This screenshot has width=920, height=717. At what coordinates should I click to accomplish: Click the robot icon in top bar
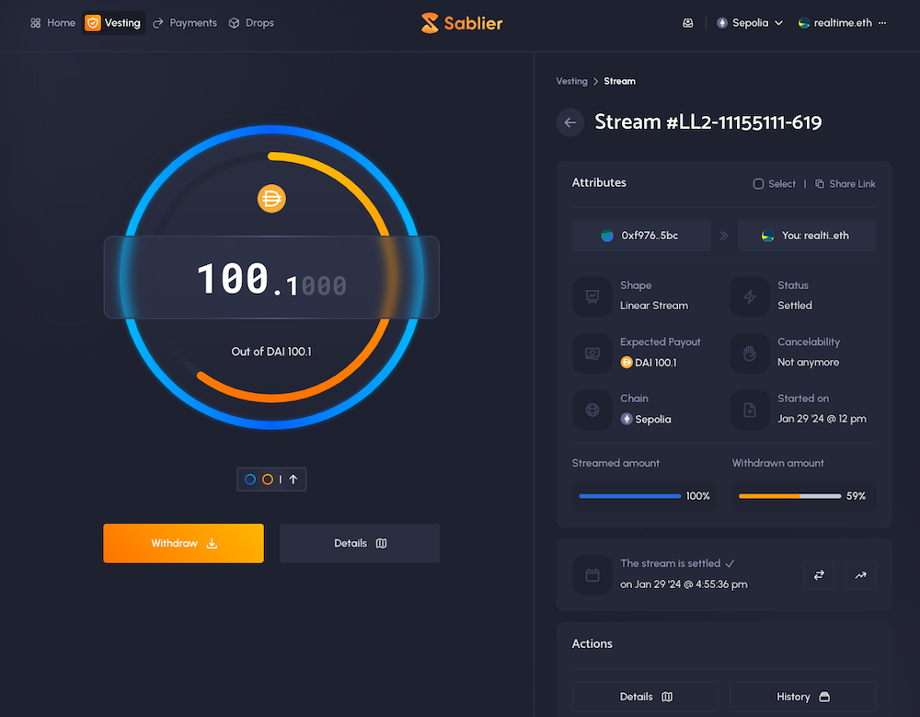[x=687, y=23]
